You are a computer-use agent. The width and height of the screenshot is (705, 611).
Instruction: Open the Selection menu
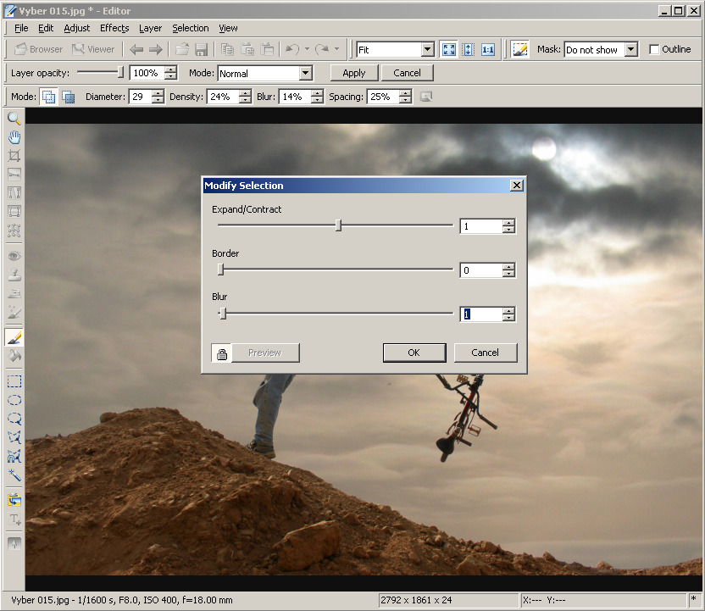pos(190,28)
